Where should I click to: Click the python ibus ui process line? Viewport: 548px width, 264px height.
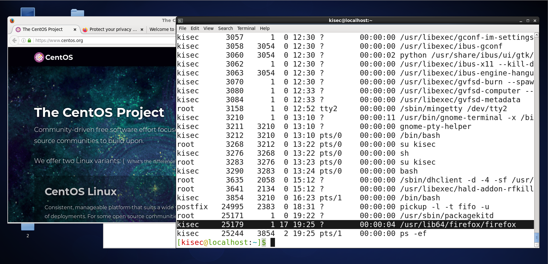(355, 55)
